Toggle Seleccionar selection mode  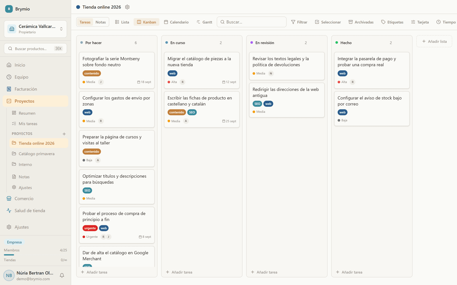[x=328, y=22]
